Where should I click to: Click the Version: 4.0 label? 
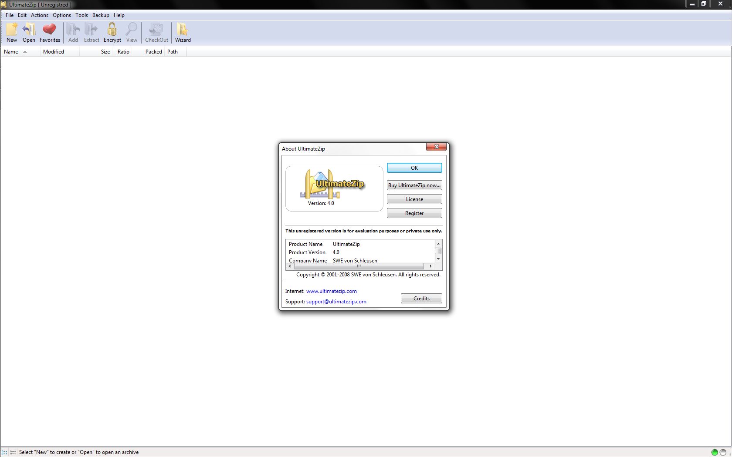click(x=321, y=203)
